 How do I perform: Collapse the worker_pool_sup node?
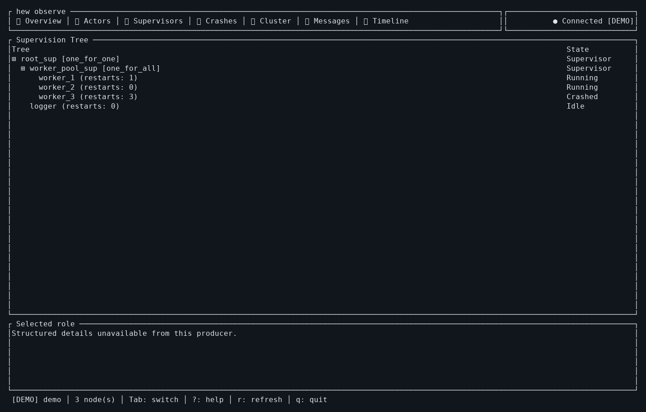click(23, 69)
